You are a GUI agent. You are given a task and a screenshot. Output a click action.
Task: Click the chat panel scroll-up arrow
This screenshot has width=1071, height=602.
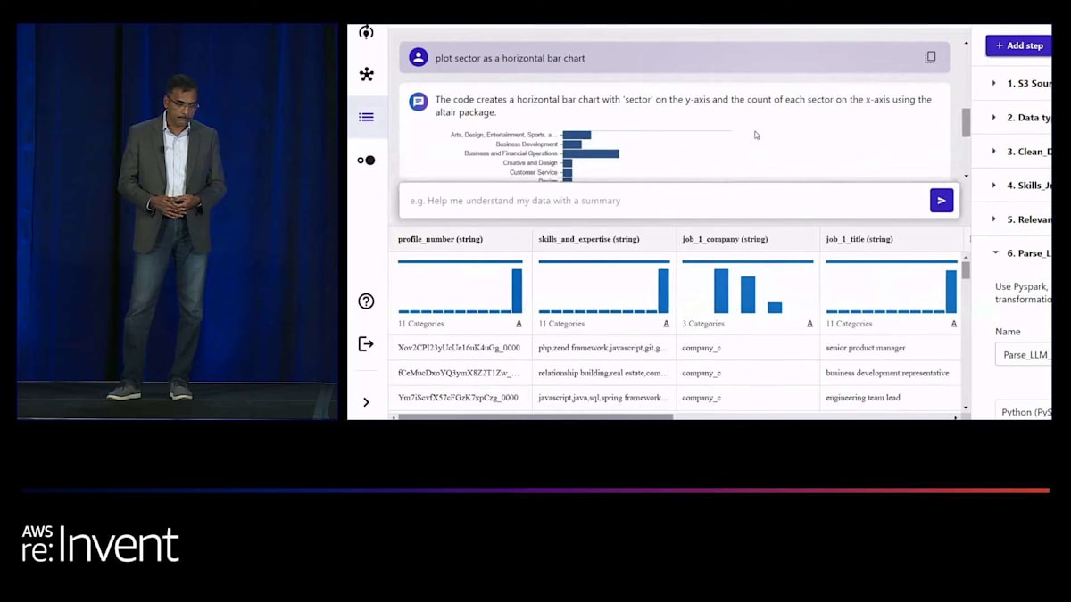pyautogui.click(x=966, y=42)
